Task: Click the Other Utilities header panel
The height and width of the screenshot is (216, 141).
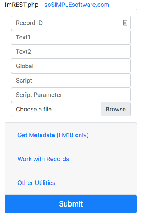Action: [71, 183]
